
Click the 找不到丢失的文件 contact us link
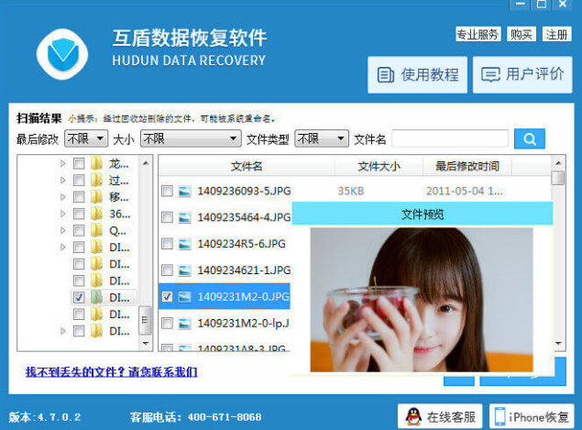[x=111, y=371]
